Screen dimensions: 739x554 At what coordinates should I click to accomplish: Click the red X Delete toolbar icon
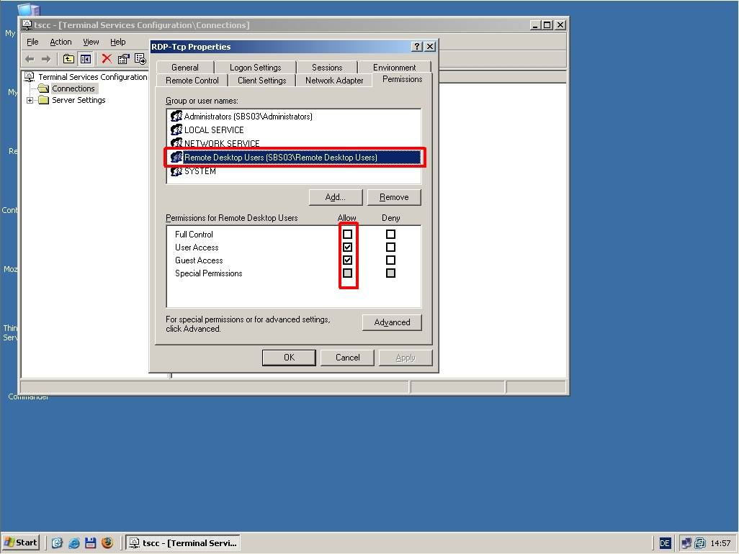click(x=107, y=59)
